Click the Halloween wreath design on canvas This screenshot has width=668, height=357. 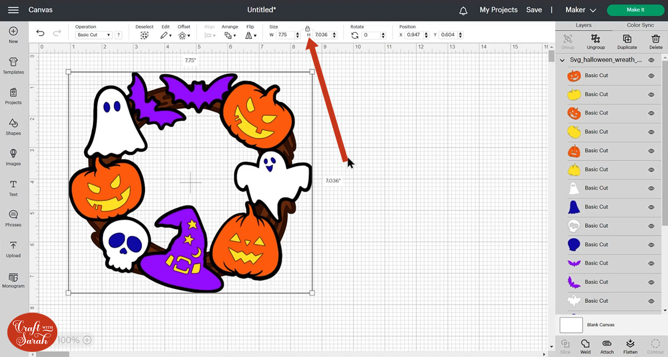click(190, 182)
